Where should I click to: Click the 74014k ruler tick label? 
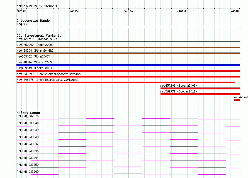21,11
